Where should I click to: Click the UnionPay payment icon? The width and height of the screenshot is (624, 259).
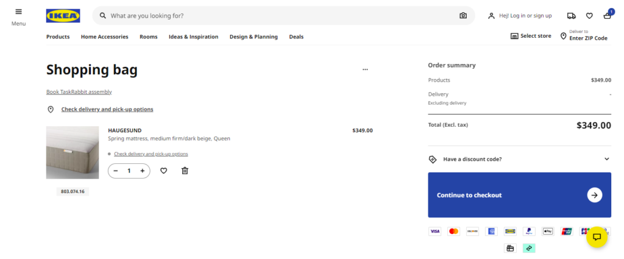pyautogui.click(x=567, y=232)
